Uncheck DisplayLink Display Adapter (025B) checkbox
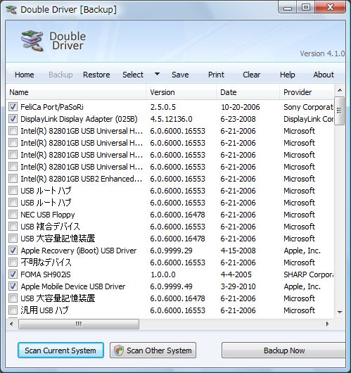 13,118
